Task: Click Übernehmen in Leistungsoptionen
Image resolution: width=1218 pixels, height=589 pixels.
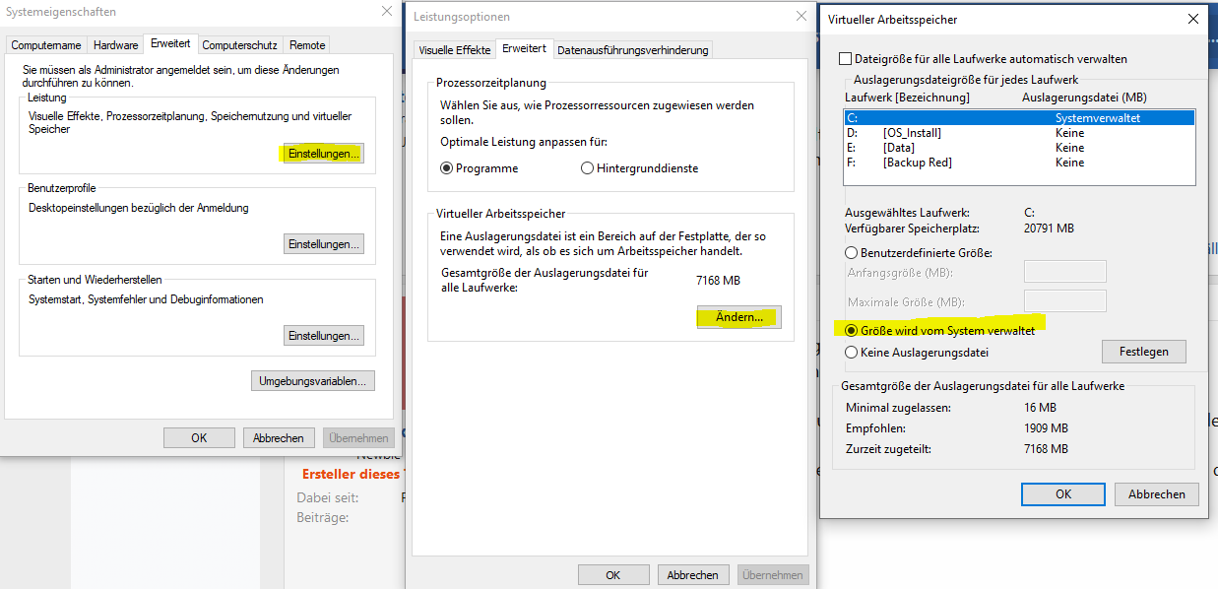Action: [772, 574]
